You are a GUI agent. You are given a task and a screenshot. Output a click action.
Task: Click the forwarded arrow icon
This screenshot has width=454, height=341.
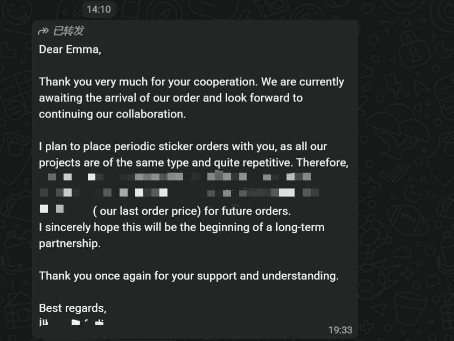click(44, 31)
